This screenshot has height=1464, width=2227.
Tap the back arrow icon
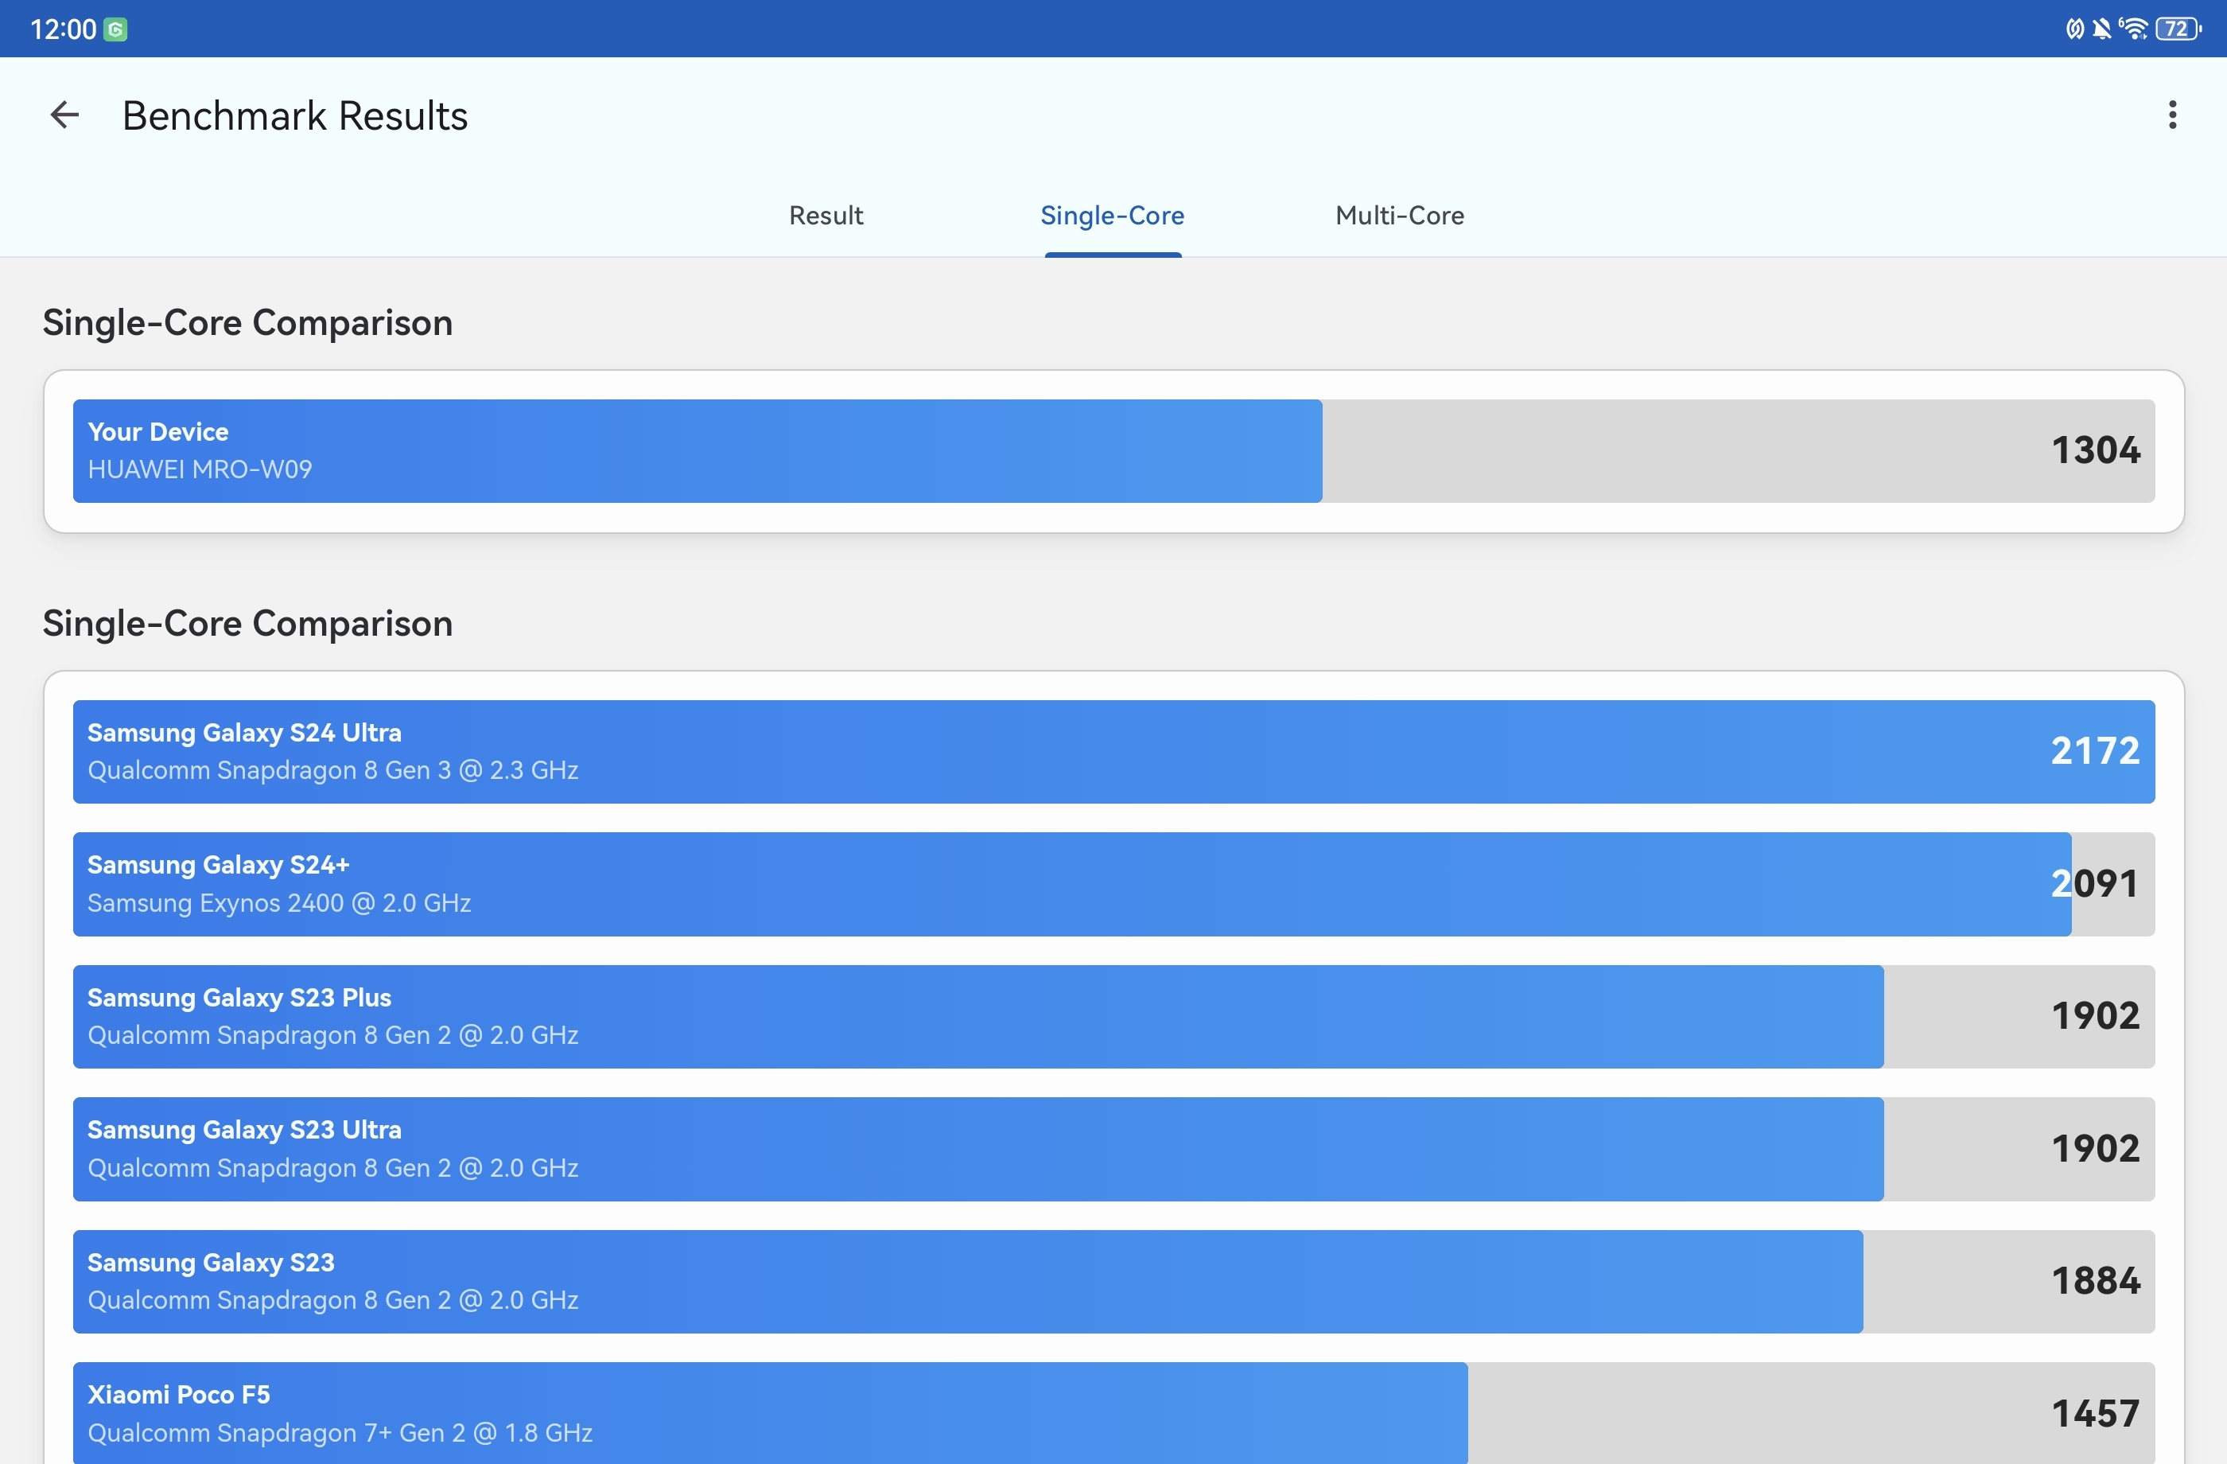point(64,115)
